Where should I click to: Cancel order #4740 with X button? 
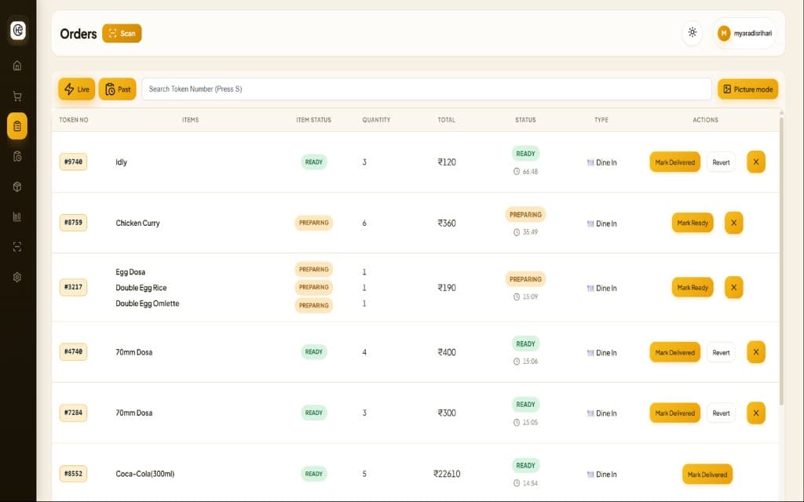pos(756,352)
